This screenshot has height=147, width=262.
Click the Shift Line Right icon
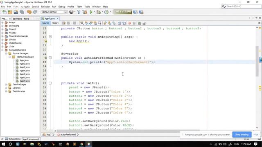tap(124, 23)
